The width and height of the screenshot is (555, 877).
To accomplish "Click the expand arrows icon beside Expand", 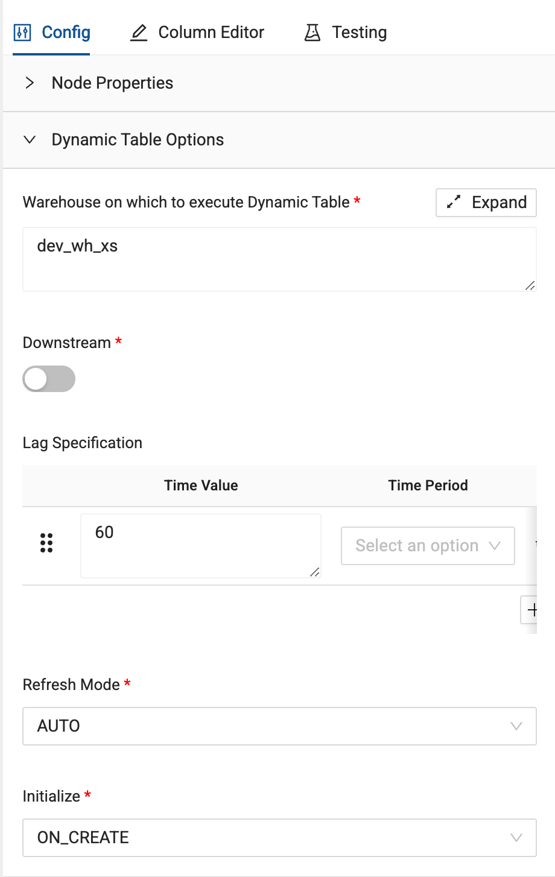I will pyautogui.click(x=454, y=203).
